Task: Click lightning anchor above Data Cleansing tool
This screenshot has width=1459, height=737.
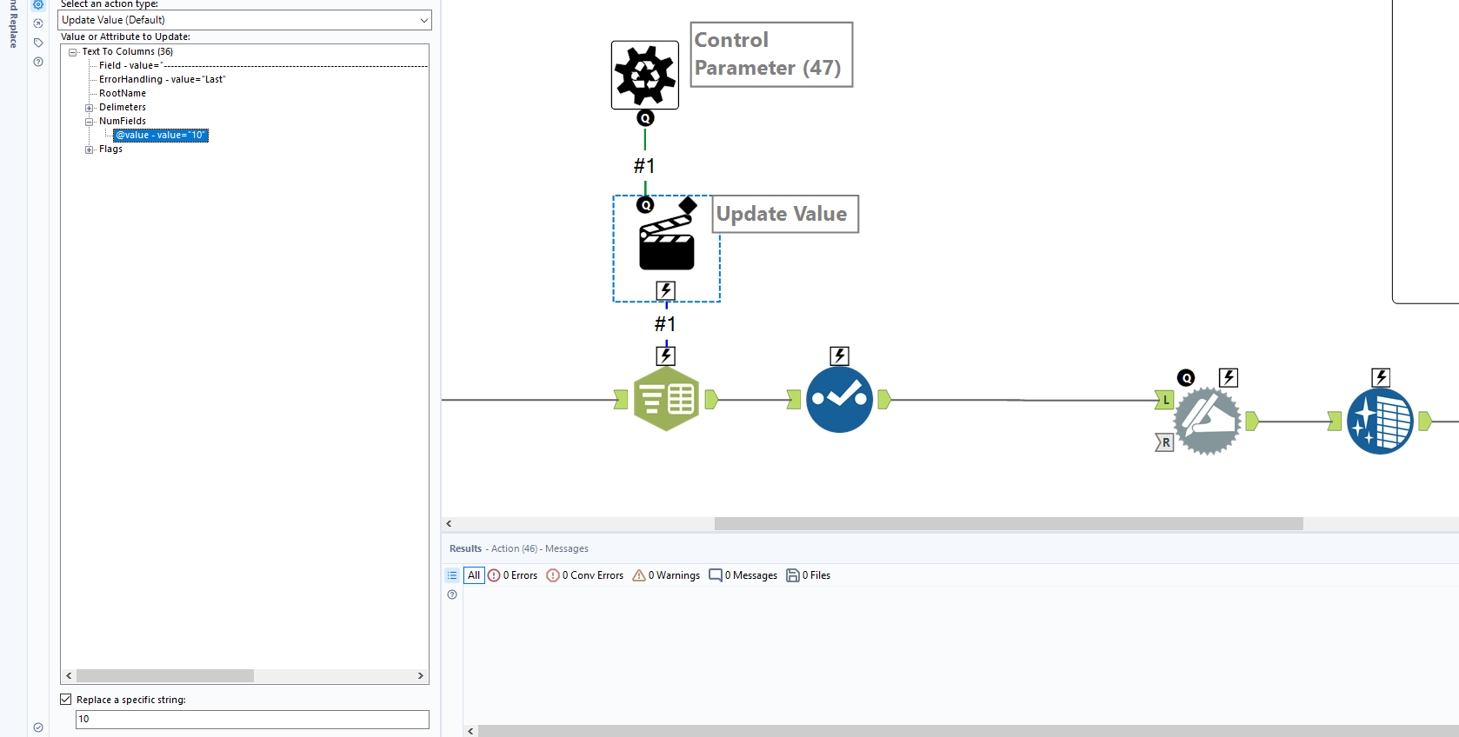Action: (1381, 377)
